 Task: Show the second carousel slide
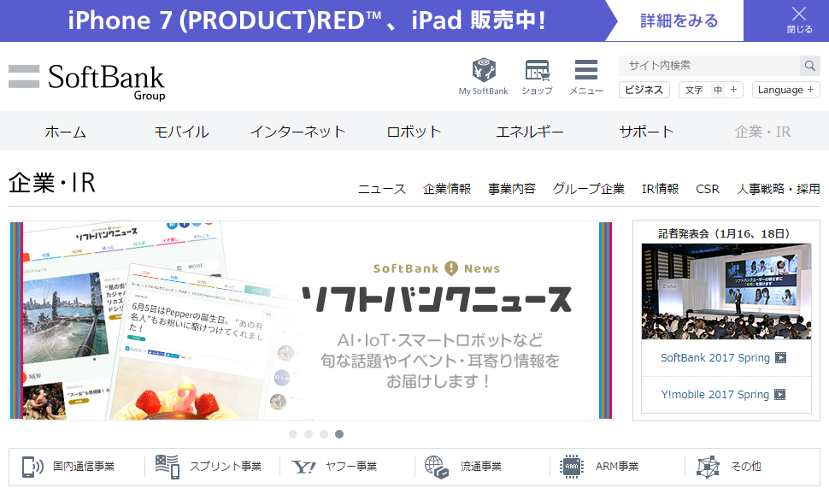tap(309, 434)
